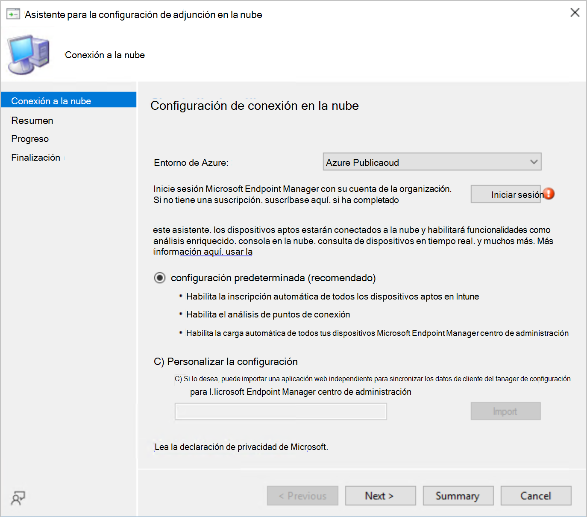Cancel the cloud attach wizard
The height and width of the screenshot is (517, 587).
point(536,496)
